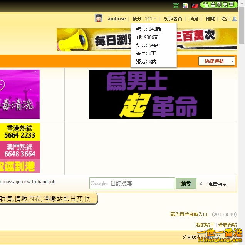Click the 澳門熱線 6648 3664 ad
Viewport: 245px width, 245px height.
(20, 150)
